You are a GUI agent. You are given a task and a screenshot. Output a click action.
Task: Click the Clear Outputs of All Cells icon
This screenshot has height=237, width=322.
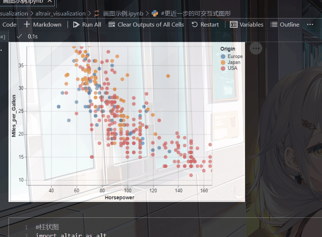[x=111, y=25]
